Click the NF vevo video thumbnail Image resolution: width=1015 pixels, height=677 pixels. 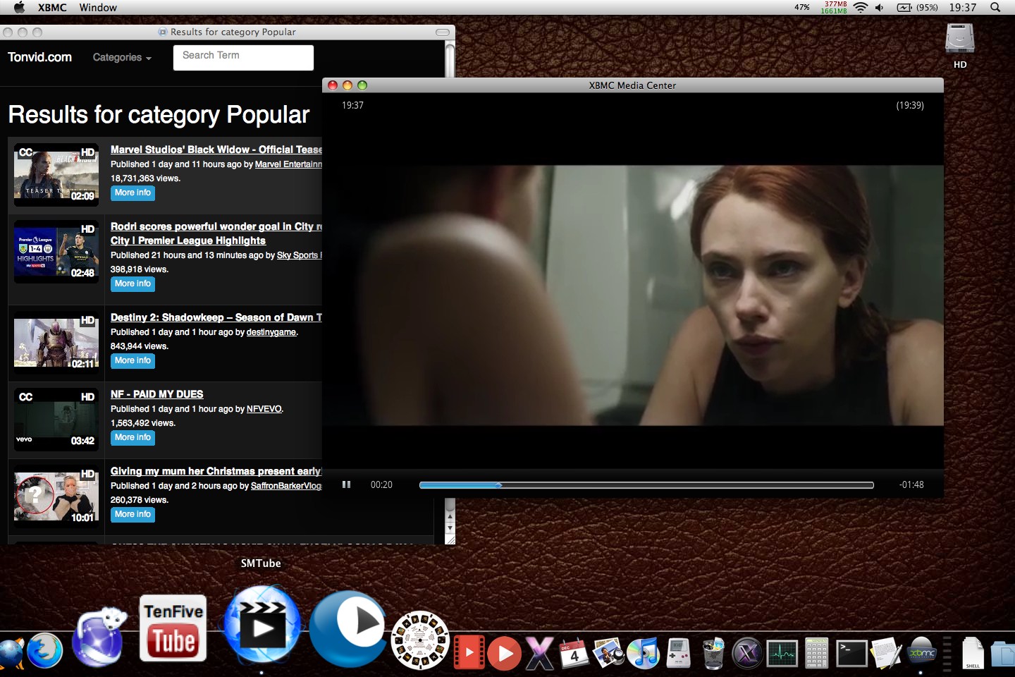pyautogui.click(x=56, y=419)
